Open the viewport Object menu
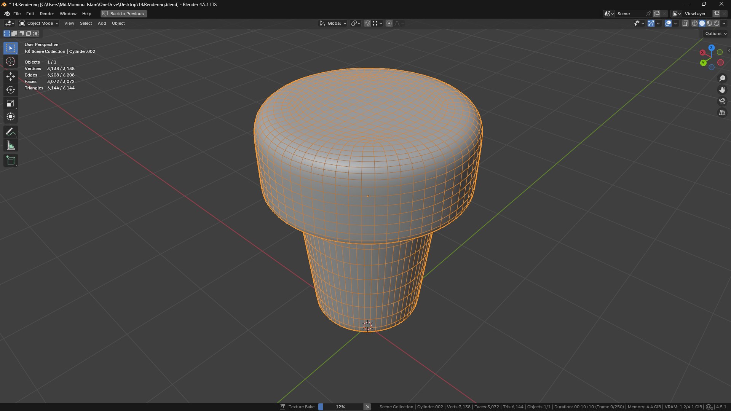The height and width of the screenshot is (411, 731). [118, 23]
